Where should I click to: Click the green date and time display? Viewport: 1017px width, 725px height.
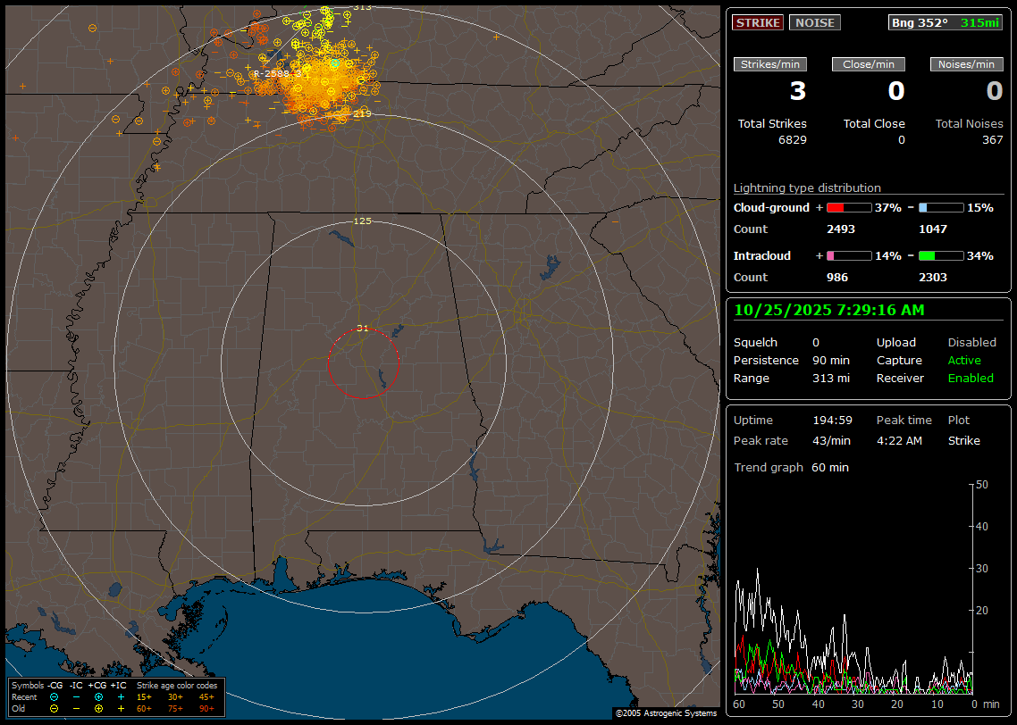tap(829, 310)
